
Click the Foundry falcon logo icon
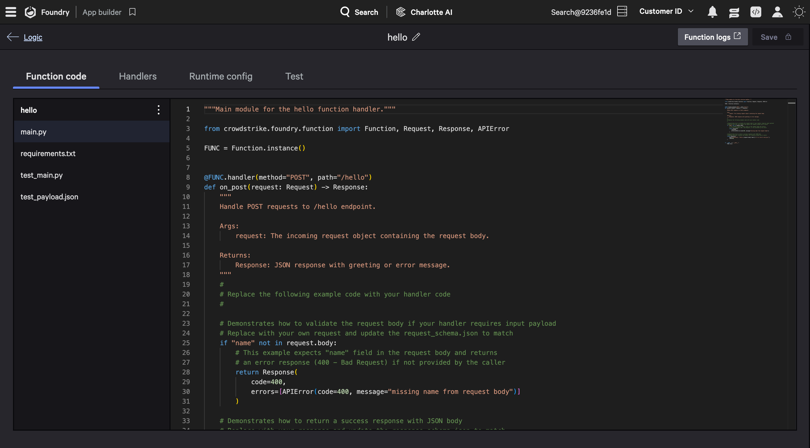pyautogui.click(x=31, y=12)
